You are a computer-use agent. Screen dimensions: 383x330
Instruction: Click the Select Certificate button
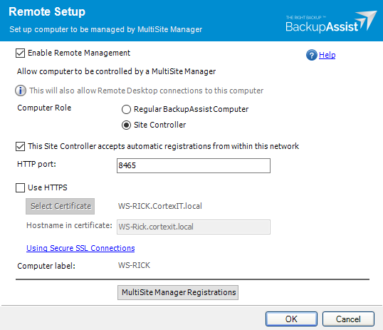tap(60, 206)
